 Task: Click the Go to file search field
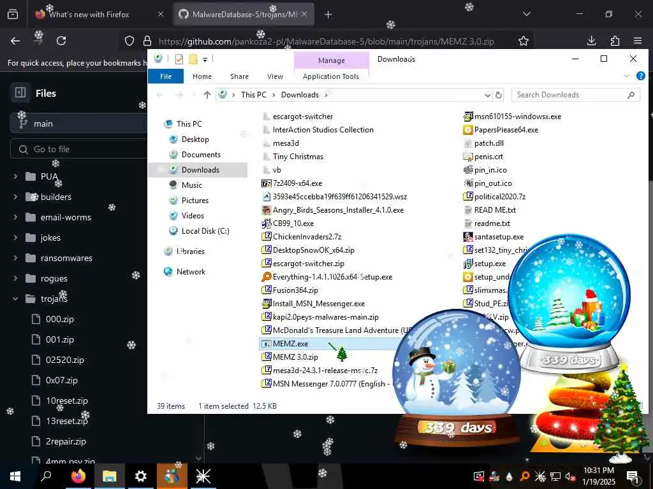tap(79, 149)
